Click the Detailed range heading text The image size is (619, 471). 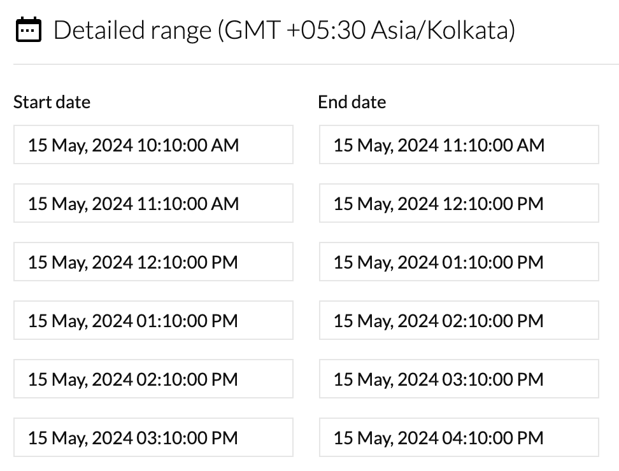point(284,30)
